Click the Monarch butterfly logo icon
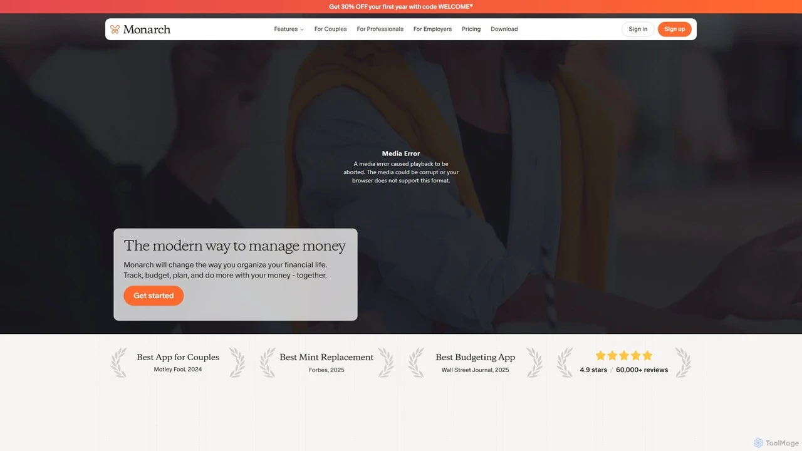802x451 pixels. pyautogui.click(x=115, y=29)
